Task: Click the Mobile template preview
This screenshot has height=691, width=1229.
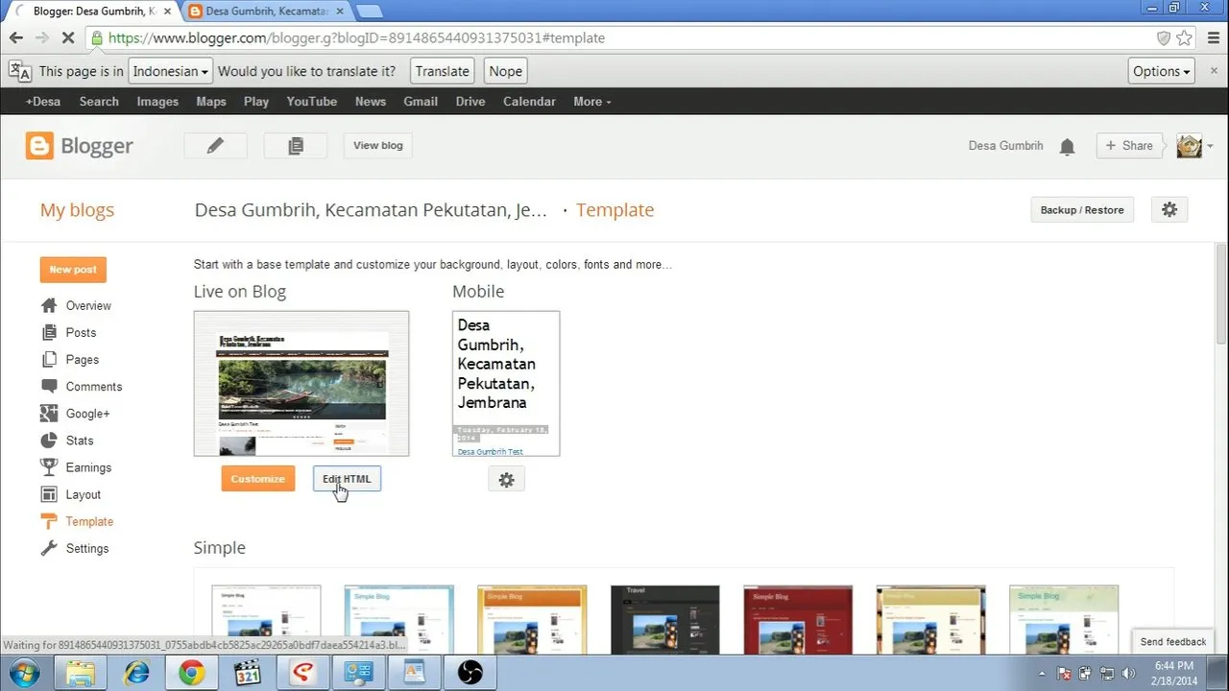Action: pyautogui.click(x=506, y=384)
